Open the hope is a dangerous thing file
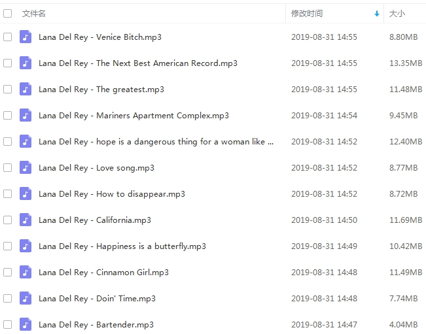This screenshot has width=426, height=334. pos(156,142)
